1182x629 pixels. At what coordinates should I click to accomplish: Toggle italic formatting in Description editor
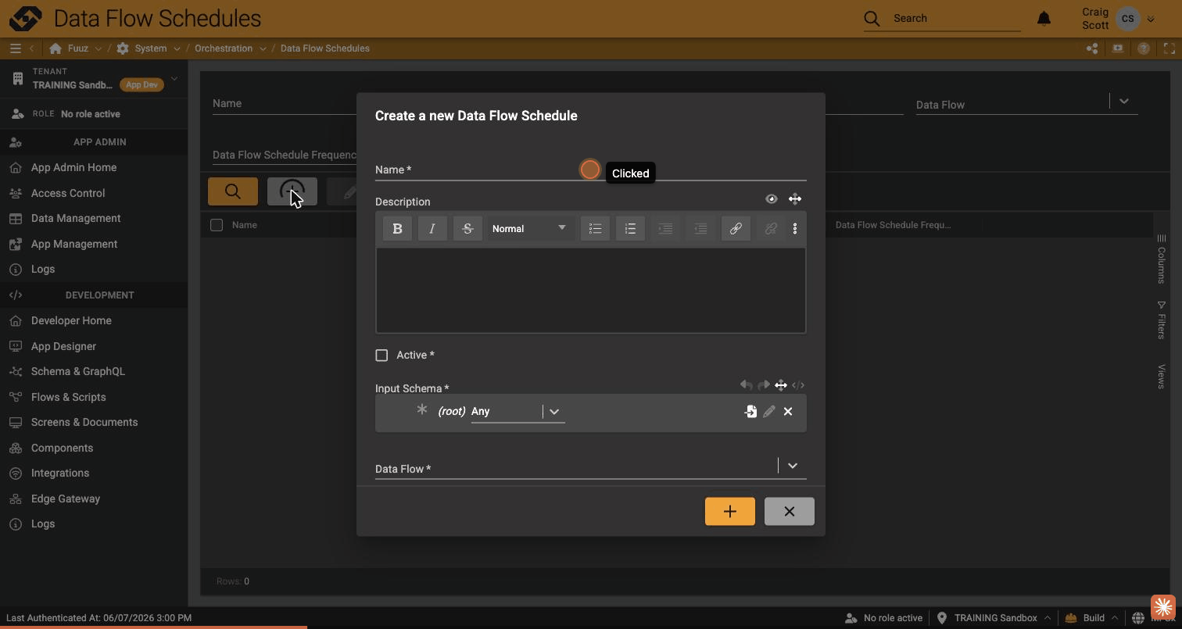[x=432, y=229]
